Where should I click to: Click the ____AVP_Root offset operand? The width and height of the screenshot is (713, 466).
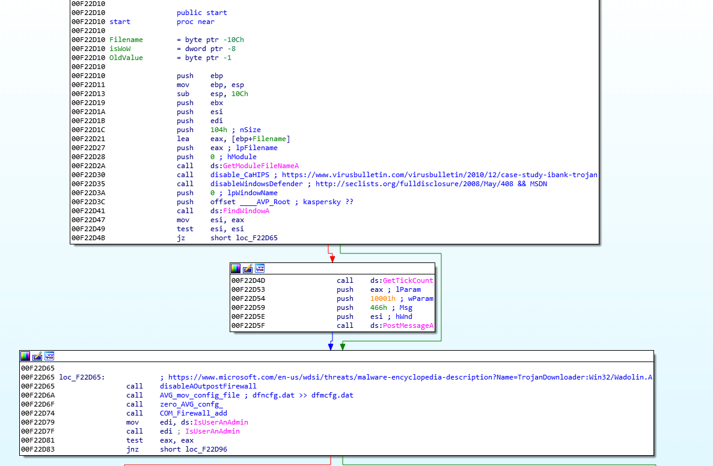265,202
